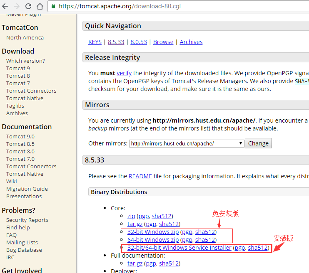Jump to 8.0.53 in Quick Navigation
Viewport: 309px width, 273px height.
tap(139, 42)
